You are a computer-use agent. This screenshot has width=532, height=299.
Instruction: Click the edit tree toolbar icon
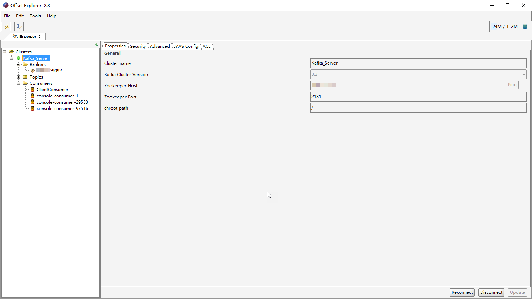(19, 27)
